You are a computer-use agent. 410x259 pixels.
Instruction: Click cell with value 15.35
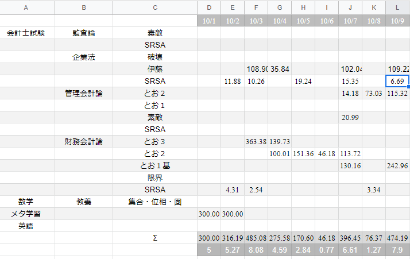[x=350, y=81]
